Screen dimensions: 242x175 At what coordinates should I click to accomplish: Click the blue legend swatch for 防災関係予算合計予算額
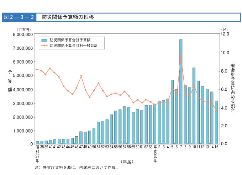pos(44,40)
